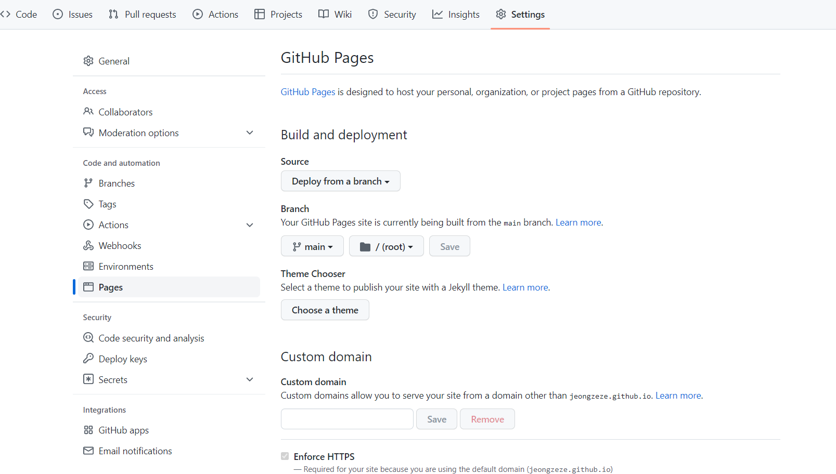Click the Pages browser icon in sidebar
The width and height of the screenshot is (836, 474).
(x=88, y=287)
